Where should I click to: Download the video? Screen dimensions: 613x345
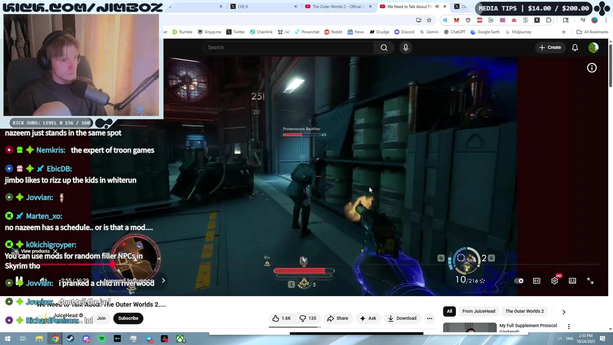[x=402, y=318]
